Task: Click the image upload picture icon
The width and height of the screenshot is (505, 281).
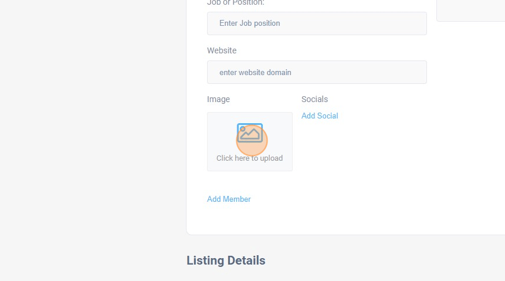Action: pyautogui.click(x=250, y=133)
